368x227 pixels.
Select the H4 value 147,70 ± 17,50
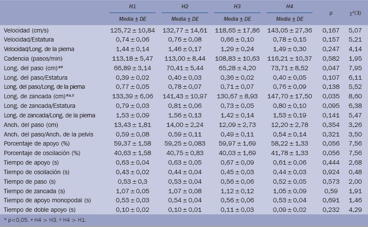(290, 96)
